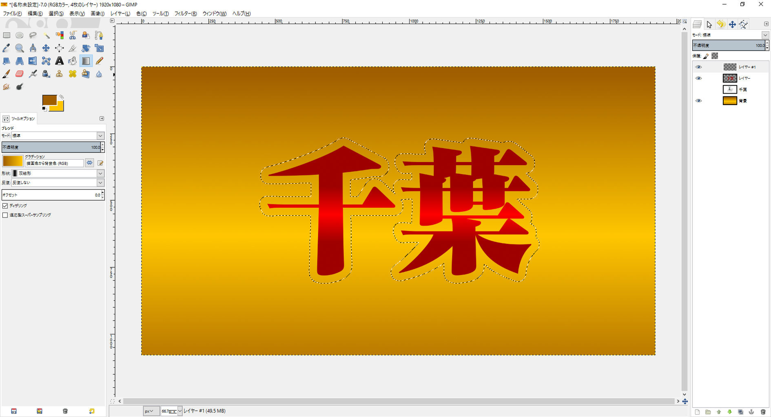Click the background yellow color swatch
This screenshot has height=417, width=771.
[60, 107]
